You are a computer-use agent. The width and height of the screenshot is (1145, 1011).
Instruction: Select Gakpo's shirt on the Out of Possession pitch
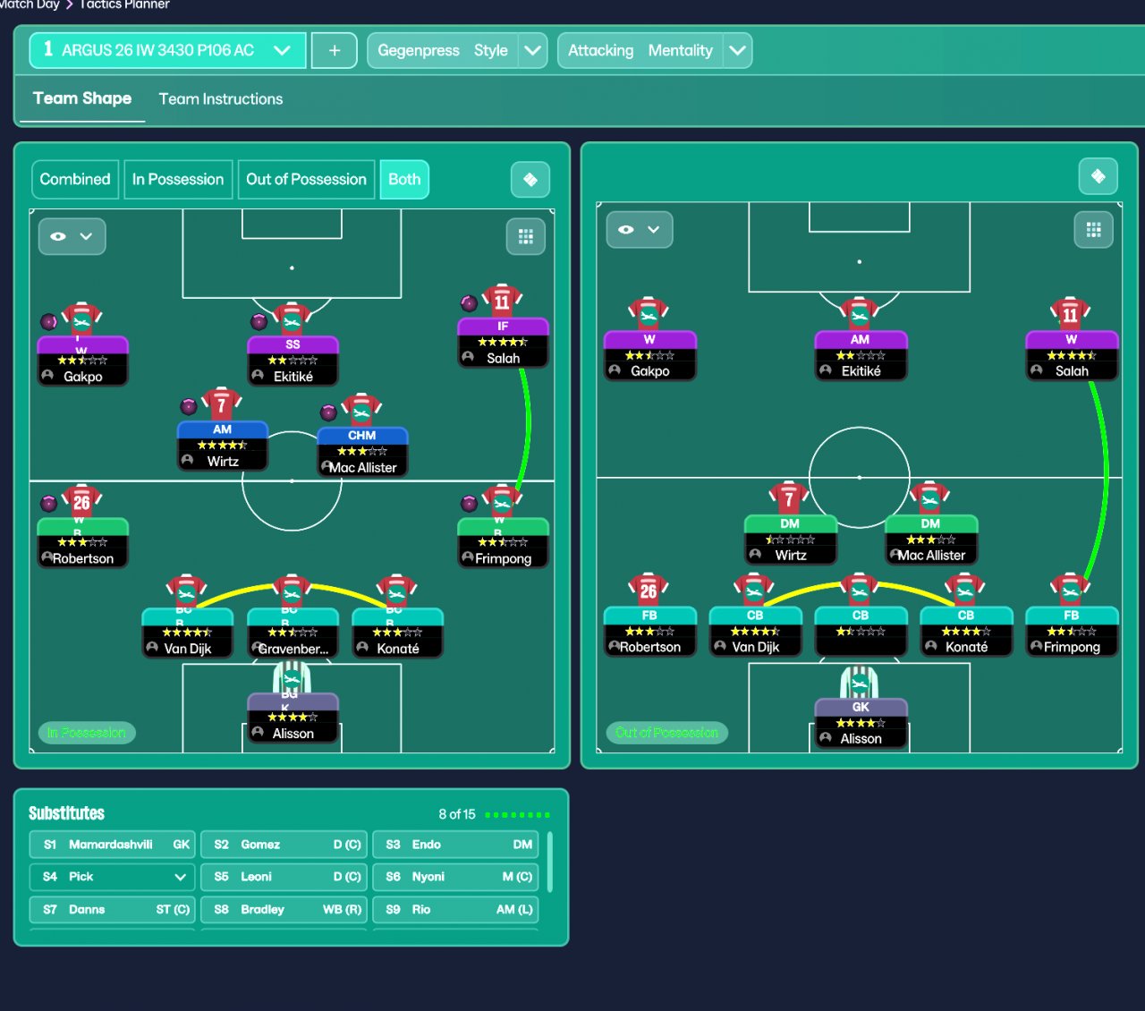649,314
